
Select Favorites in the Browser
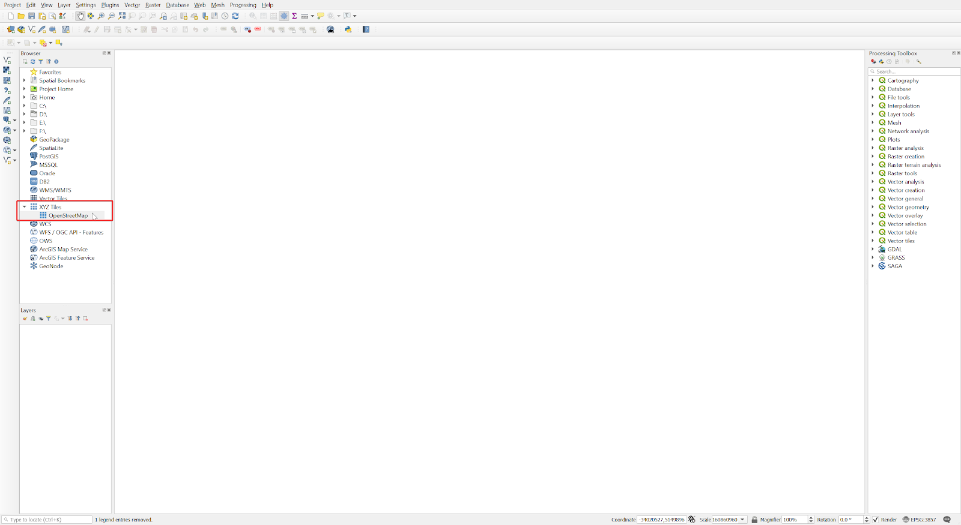click(x=50, y=72)
